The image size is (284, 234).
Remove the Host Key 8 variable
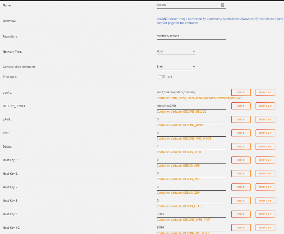click(265, 201)
